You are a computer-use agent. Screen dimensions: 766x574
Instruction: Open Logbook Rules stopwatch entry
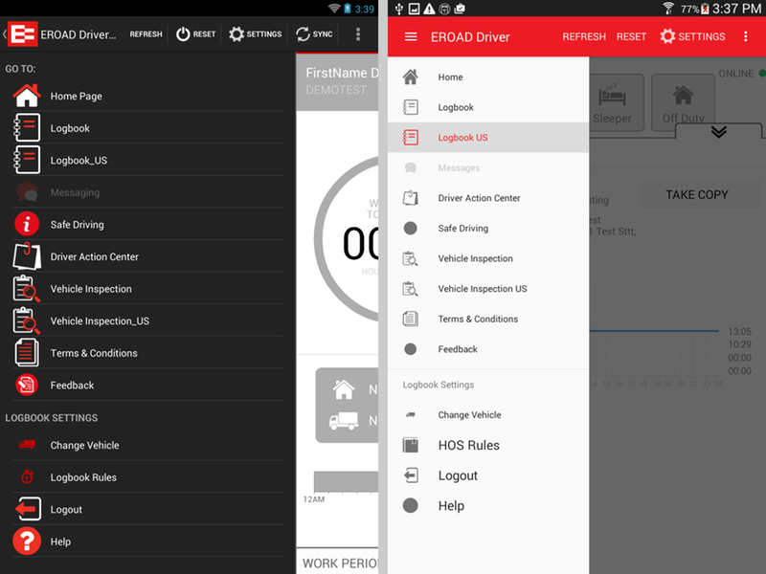(x=148, y=477)
